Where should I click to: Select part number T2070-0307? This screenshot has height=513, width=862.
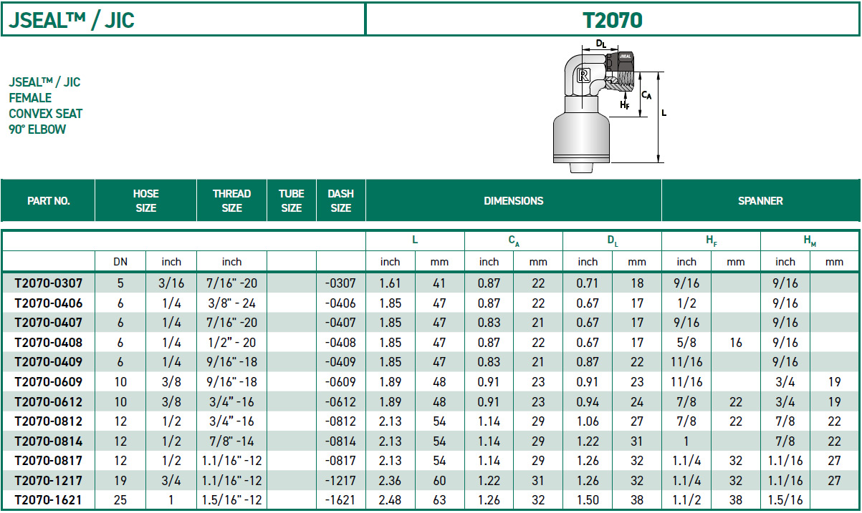(x=49, y=283)
